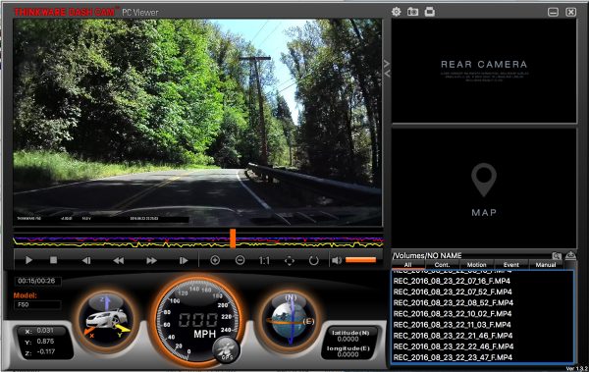Screen dimensions: 589x372
Task: Click the screenshot capture camera icon
Action: click(413, 12)
